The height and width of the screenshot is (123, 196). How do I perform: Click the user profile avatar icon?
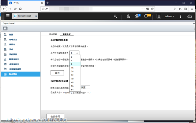tap(159, 16)
